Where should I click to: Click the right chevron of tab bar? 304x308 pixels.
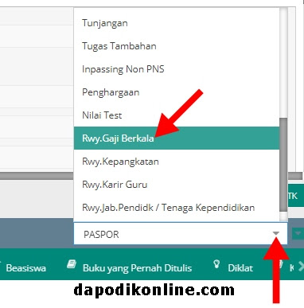point(301,267)
